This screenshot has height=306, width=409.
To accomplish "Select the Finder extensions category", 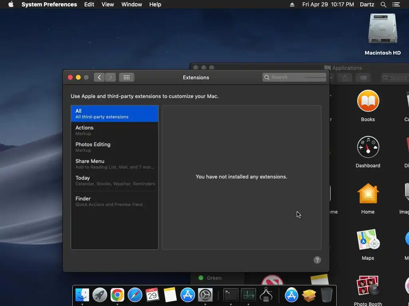I will pyautogui.click(x=115, y=201).
